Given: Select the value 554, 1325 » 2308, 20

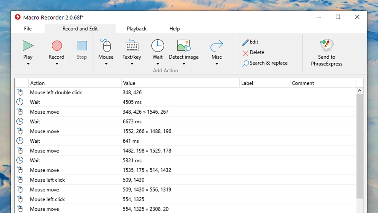Looking at the screenshot, I should coord(146,209).
